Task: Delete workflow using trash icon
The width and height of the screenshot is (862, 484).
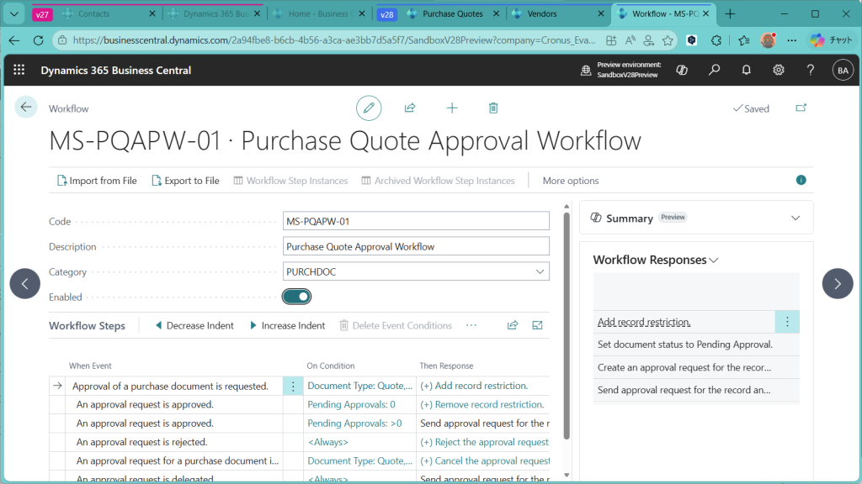Action: [493, 108]
